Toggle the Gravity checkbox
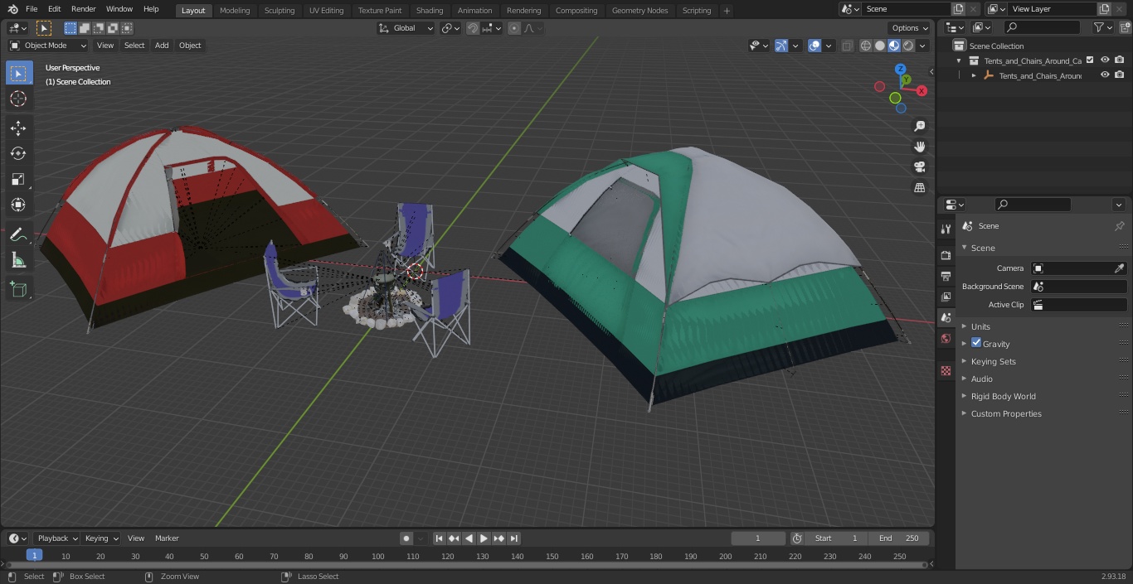This screenshot has width=1133, height=584. pos(976,343)
